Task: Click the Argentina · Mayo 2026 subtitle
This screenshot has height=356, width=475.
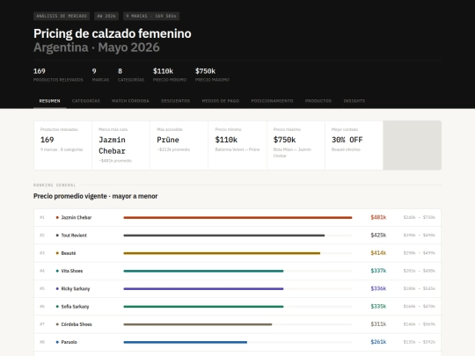Action: [97, 47]
